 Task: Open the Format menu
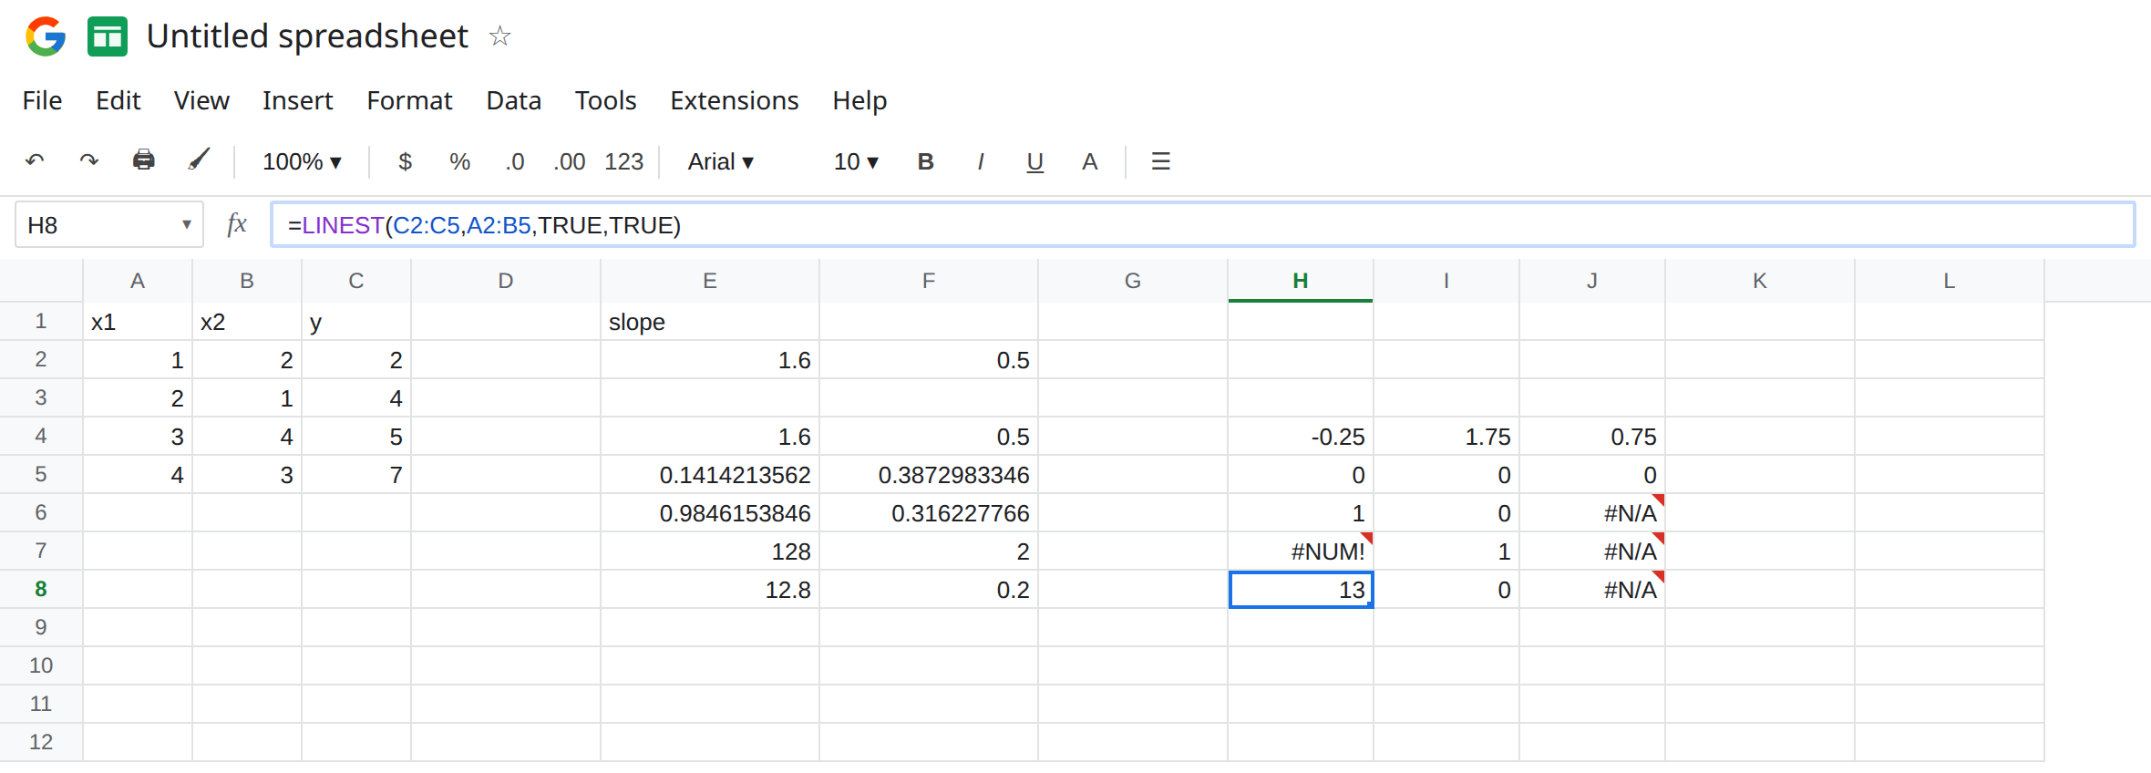pyautogui.click(x=409, y=100)
